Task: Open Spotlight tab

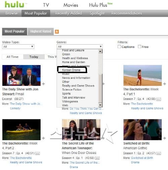Action: (97, 13)
